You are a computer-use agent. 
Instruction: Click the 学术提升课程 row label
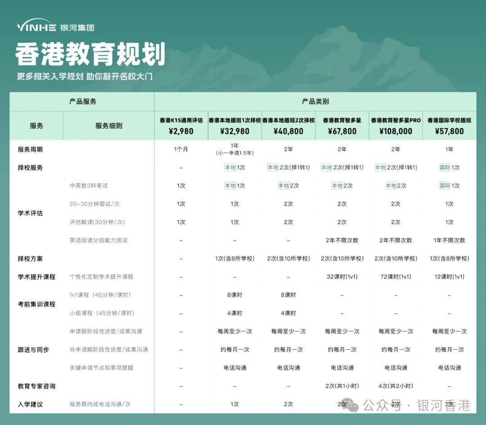click(x=36, y=277)
